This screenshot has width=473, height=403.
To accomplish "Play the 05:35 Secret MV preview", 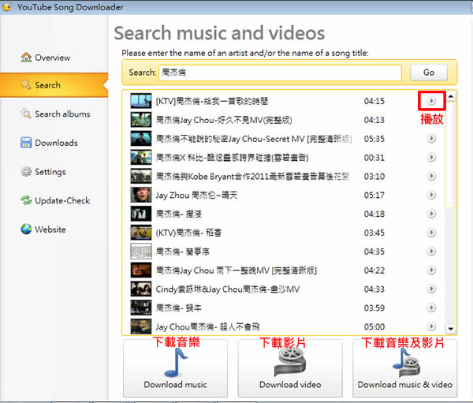I will [431, 139].
